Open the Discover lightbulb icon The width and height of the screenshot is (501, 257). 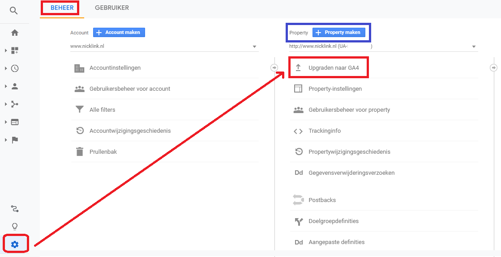coord(15,226)
